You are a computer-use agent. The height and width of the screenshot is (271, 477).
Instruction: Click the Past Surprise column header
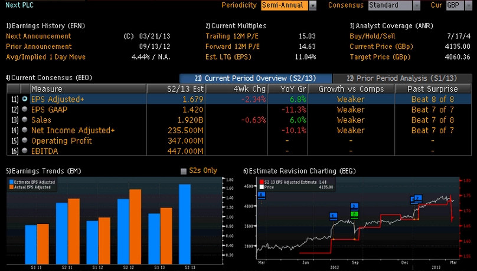pos(433,89)
